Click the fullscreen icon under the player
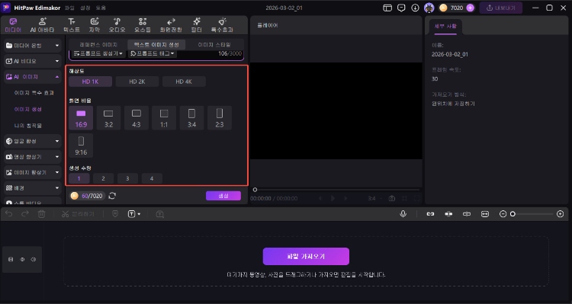Image resolution: width=572 pixels, height=304 pixels. [416, 198]
